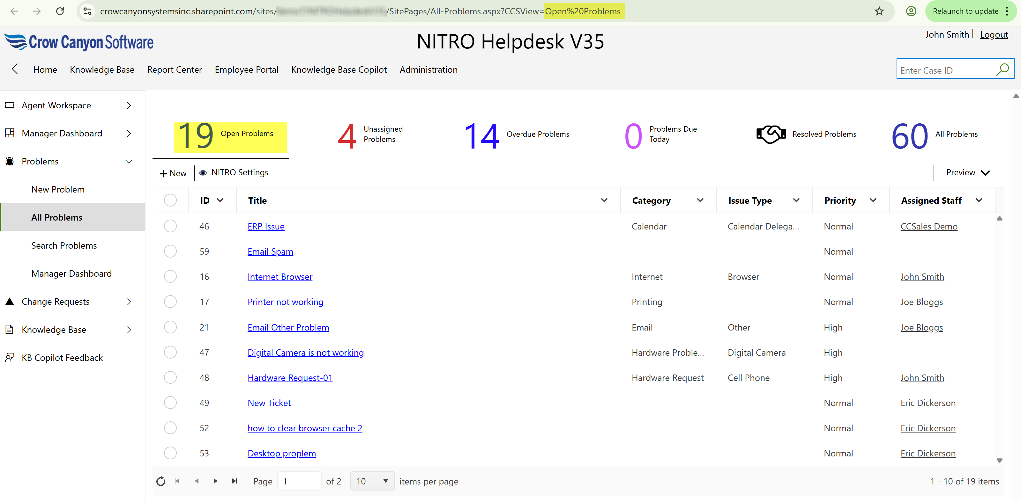1021x502 pixels.
Task: Select the Problems bug icon in the sidebar
Action: pyautogui.click(x=10, y=161)
